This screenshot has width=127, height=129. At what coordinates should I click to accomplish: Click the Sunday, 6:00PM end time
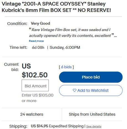coord(65,47)
